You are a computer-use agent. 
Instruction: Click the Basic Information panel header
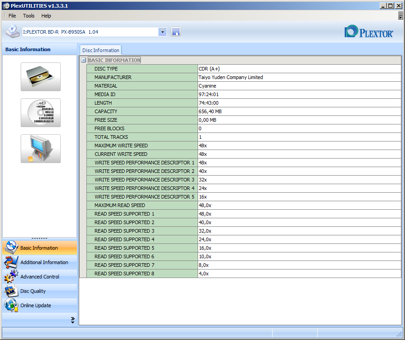(40, 49)
